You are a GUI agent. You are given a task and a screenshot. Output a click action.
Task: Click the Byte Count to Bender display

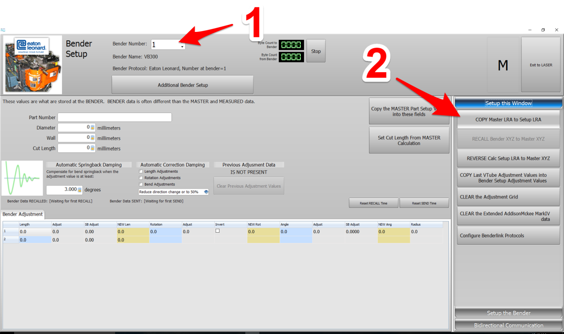[x=291, y=45]
